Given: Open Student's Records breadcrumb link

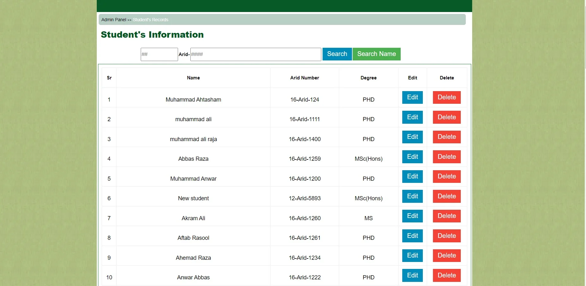Looking at the screenshot, I should (x=151, y=20).
